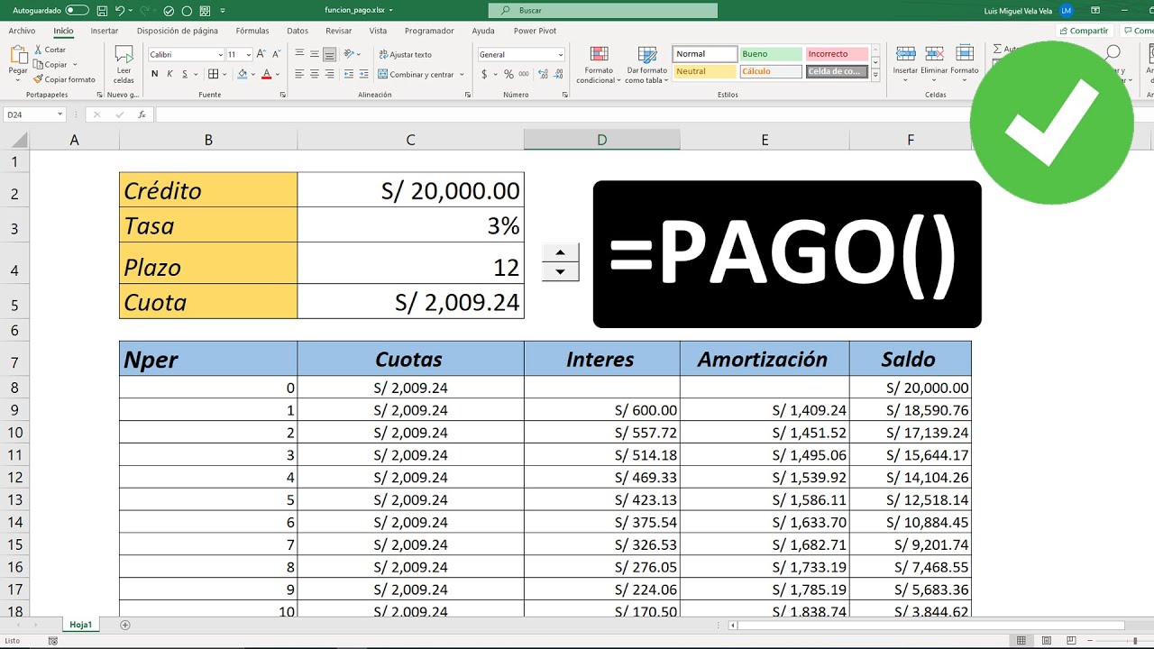Viewport: 1154px width, 649px height.
Task: Expand Combinar y centrar dropdown arrow
Action: coord(462,75)
